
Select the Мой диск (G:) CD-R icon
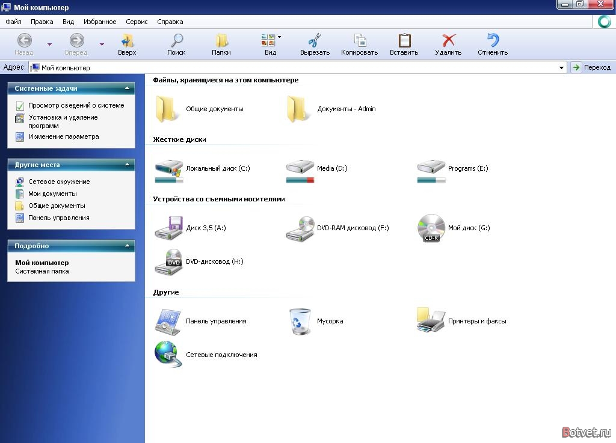point(431,228)
